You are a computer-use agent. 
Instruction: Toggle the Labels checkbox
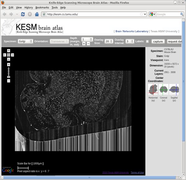(147, 41)
